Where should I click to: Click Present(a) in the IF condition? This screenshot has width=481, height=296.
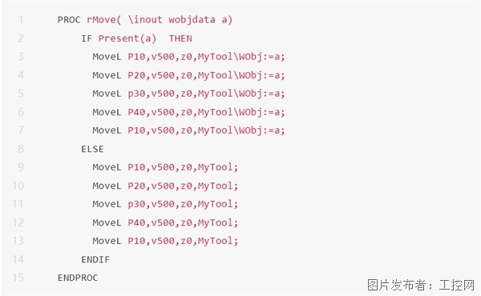pos(127,38)
